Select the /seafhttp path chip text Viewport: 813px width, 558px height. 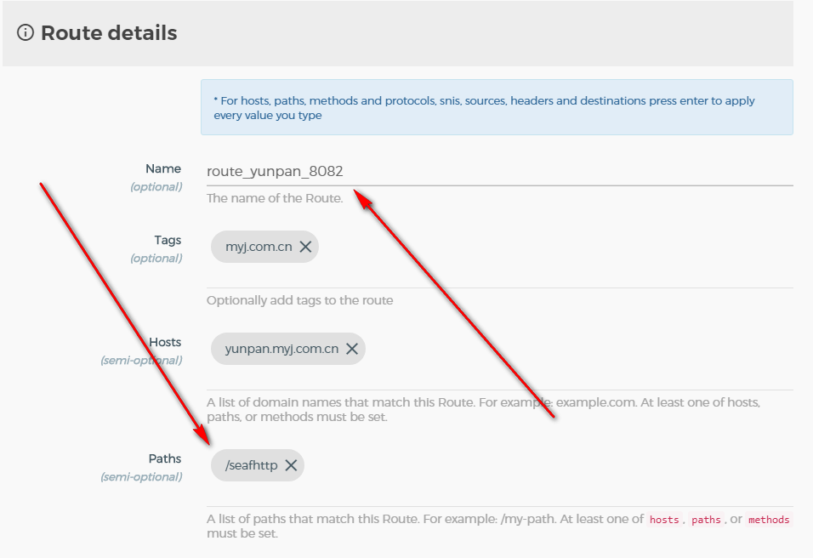251,465
